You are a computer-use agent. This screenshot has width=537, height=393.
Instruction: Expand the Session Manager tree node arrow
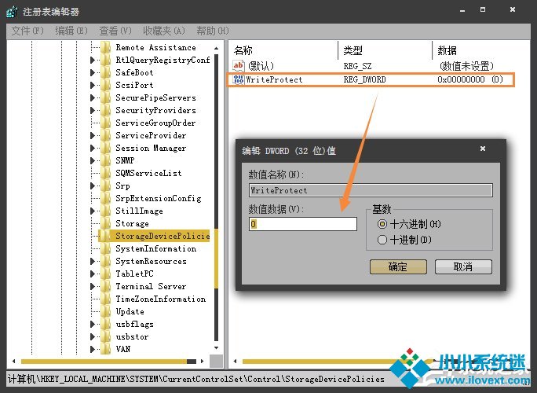coord(93,148)
